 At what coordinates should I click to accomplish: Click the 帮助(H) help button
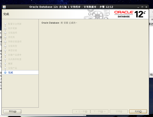point(12,111)
